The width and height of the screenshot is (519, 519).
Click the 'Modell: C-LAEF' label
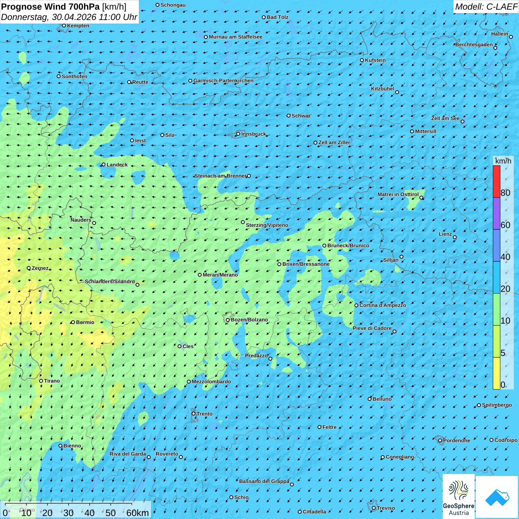pos(486,7)
